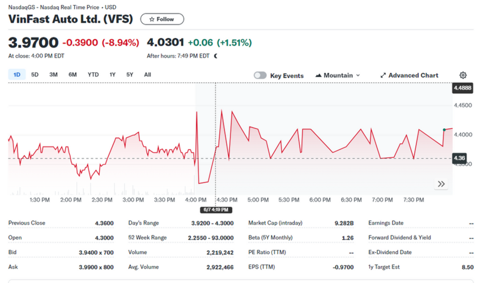Open the Advanced Chart view
The image size is (481, 283).
(x=409, y=75)
